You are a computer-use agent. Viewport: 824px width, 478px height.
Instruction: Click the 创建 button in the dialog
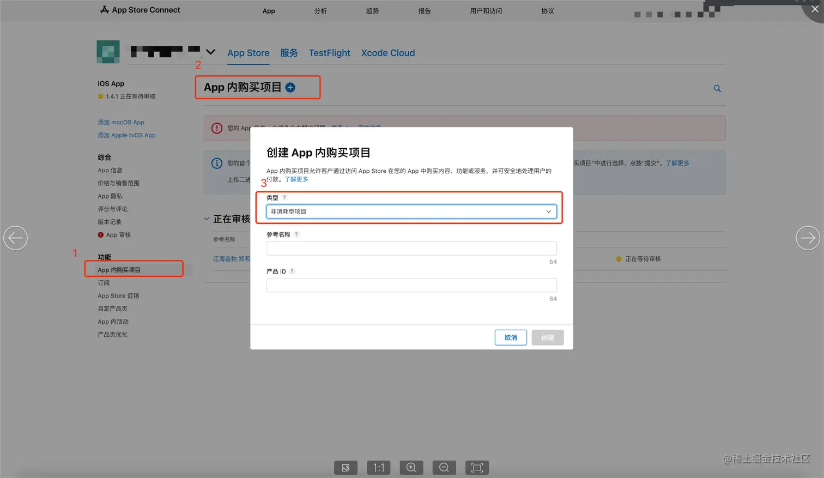548,337
